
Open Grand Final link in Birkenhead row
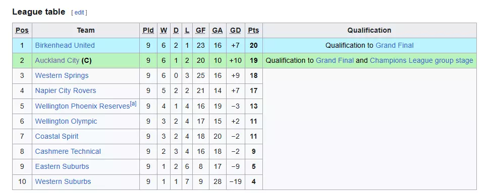tap(395, 45)
